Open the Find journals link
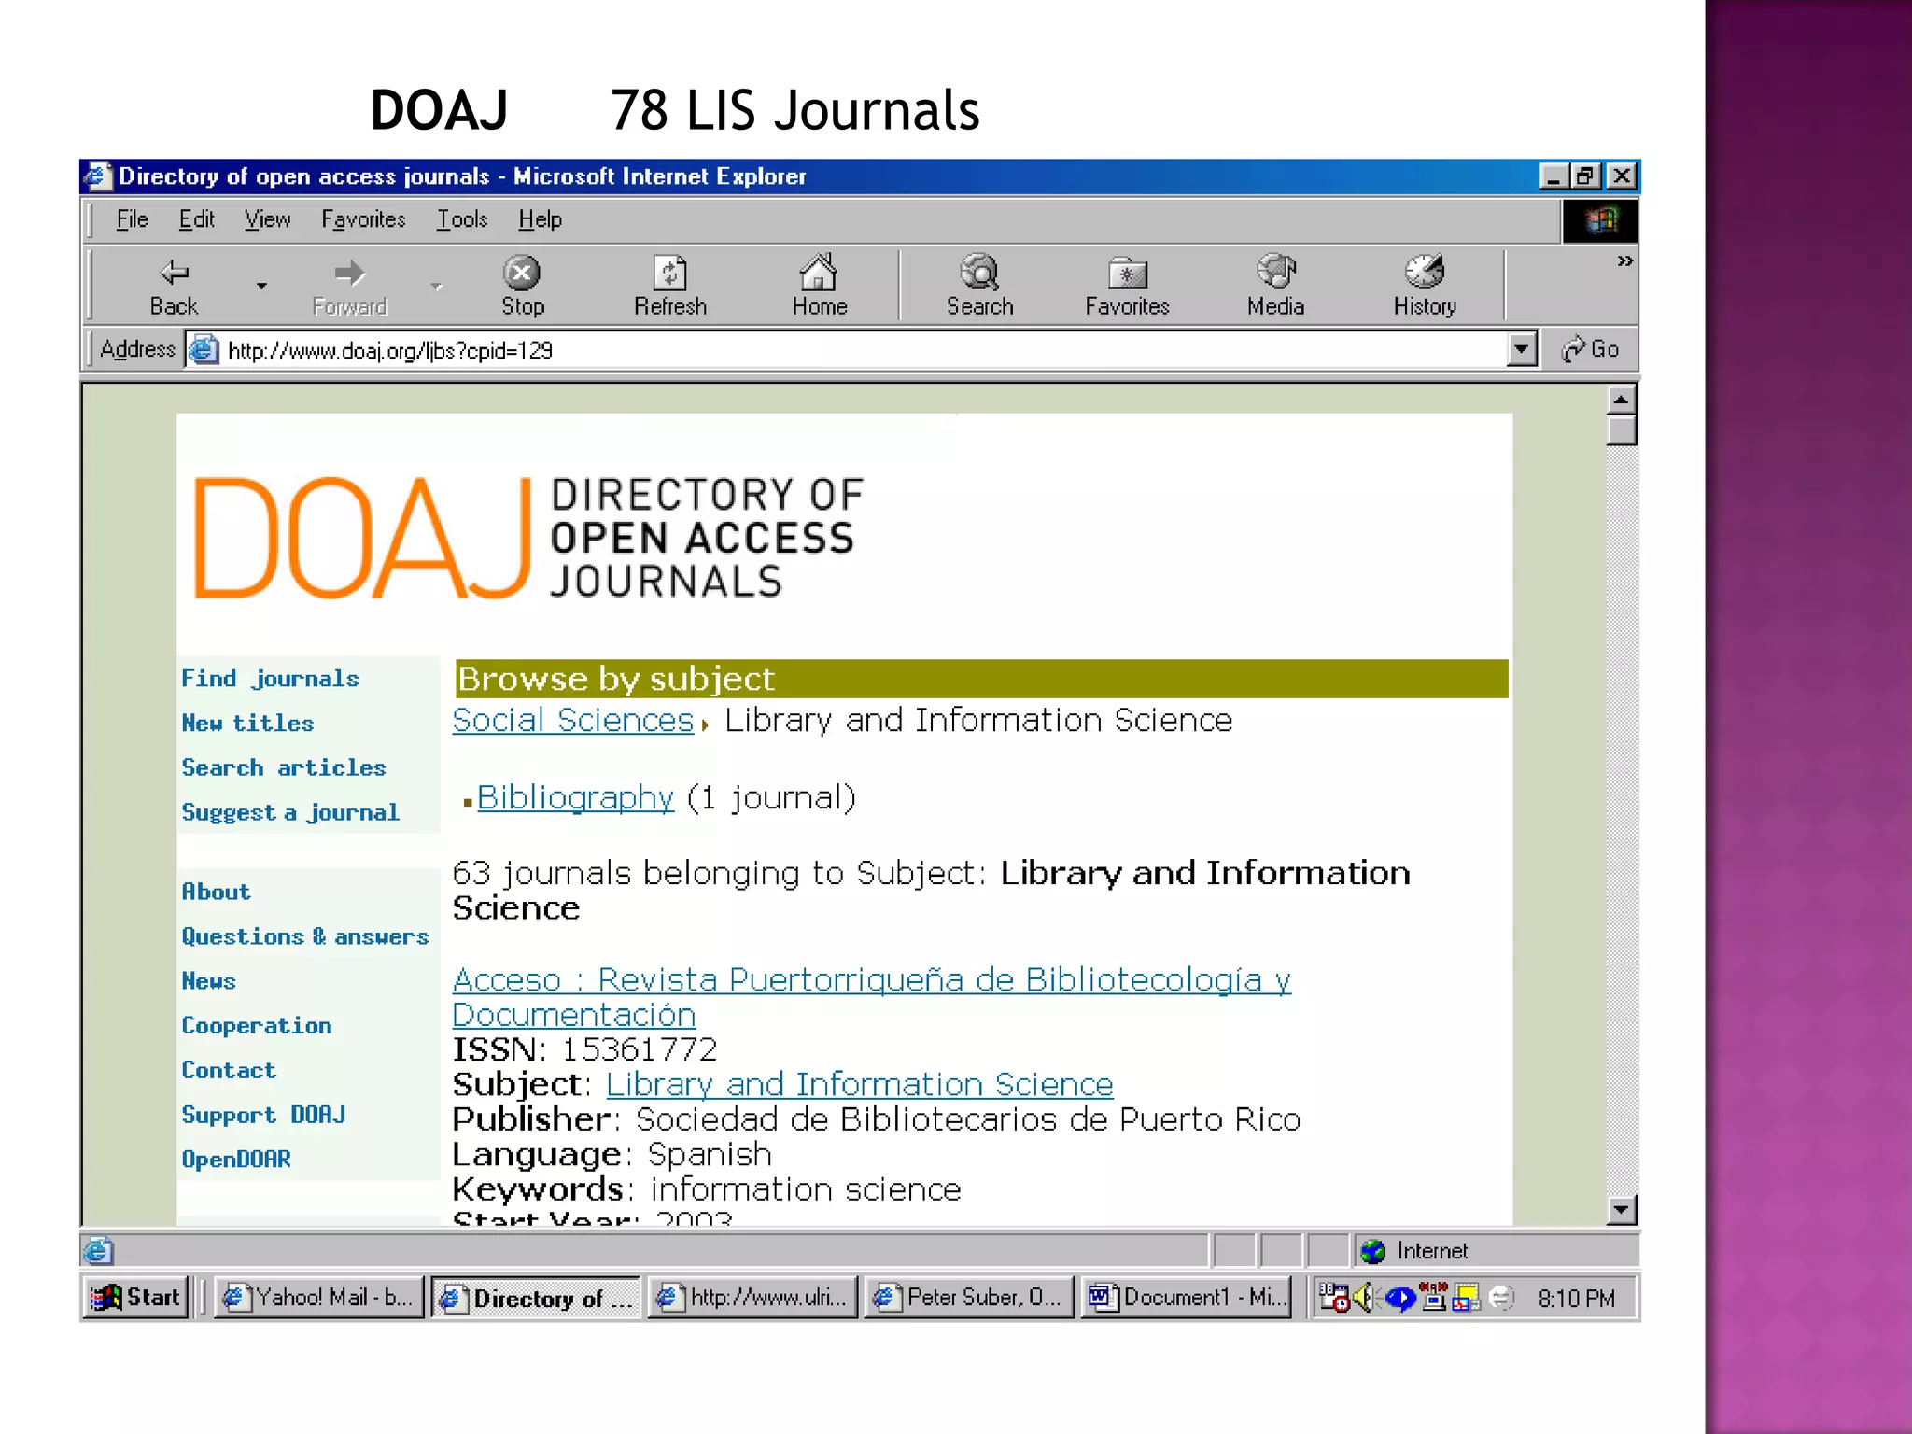1912x1434 pixels. [270, 679]
